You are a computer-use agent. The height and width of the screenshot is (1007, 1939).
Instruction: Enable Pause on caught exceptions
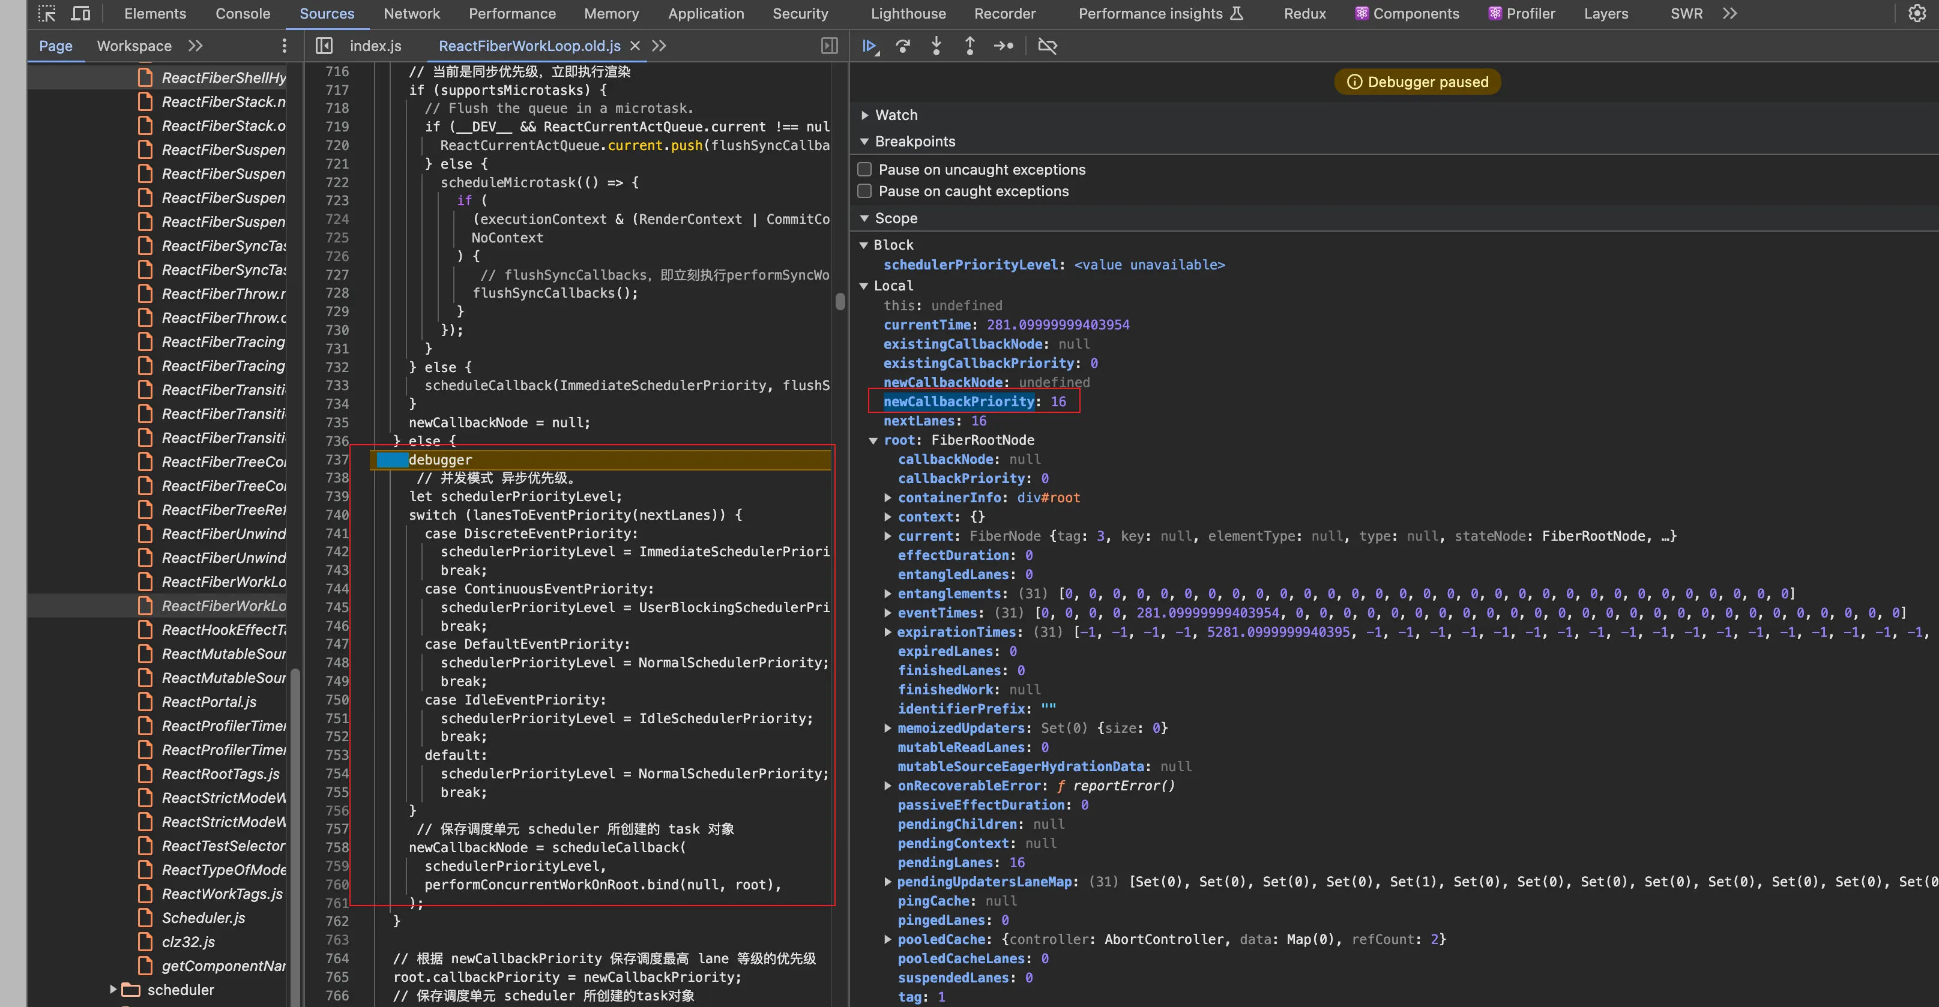(x=865, y=191)
